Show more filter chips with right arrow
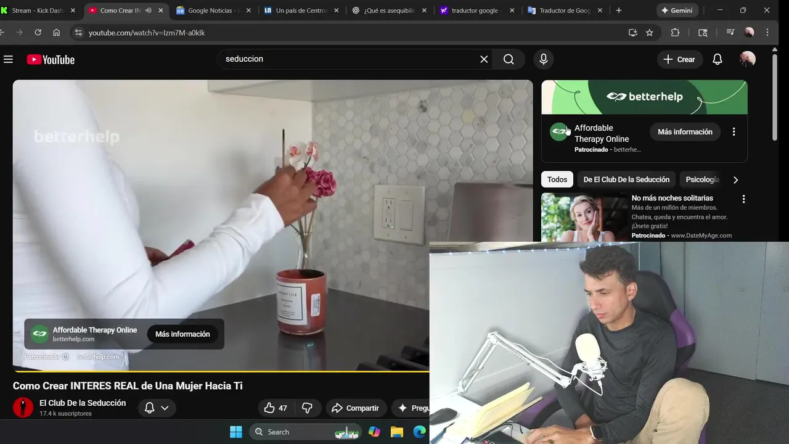This screenshot has height=444, width=789. click(x=735, y=180)
